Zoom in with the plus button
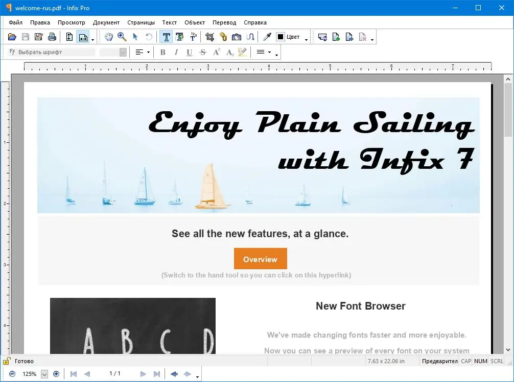This screenshot has height=382, width=514. click(56, 374)
